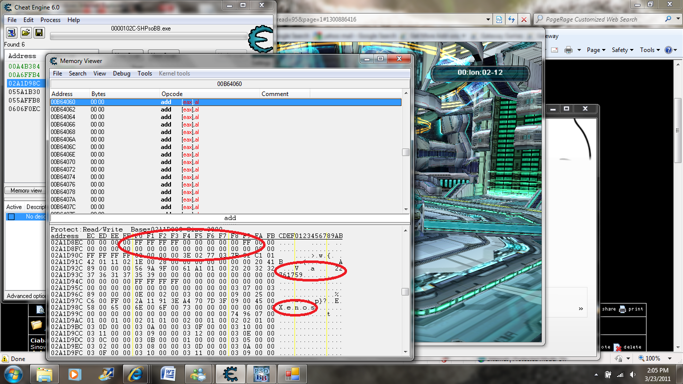Screen dimensions: 683x384
Task: Select disassembler row 00B64060
Action: click(x=225, y=102)
